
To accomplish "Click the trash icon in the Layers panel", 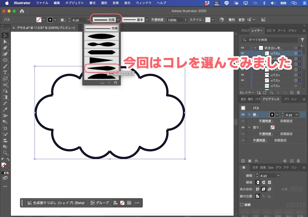I will tap(298, 92).
